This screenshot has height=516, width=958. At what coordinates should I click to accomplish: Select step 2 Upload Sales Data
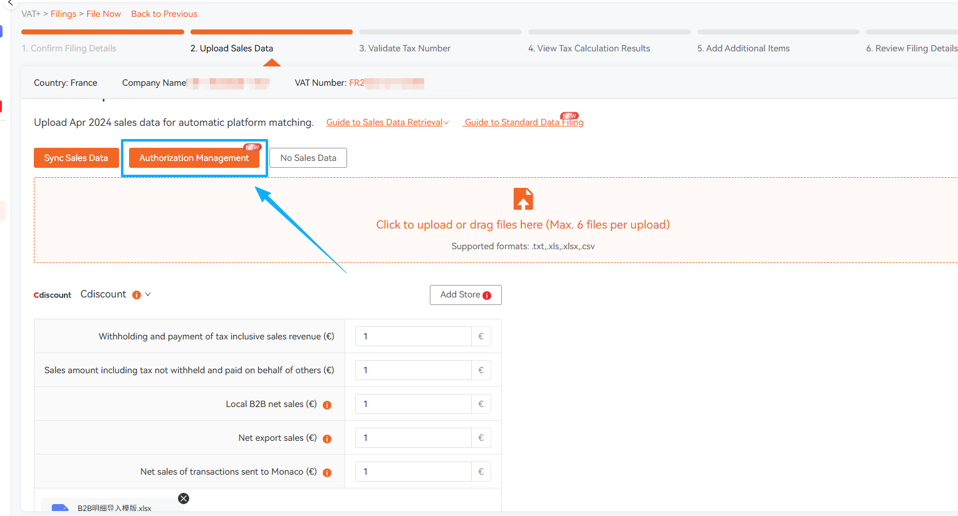232,48
